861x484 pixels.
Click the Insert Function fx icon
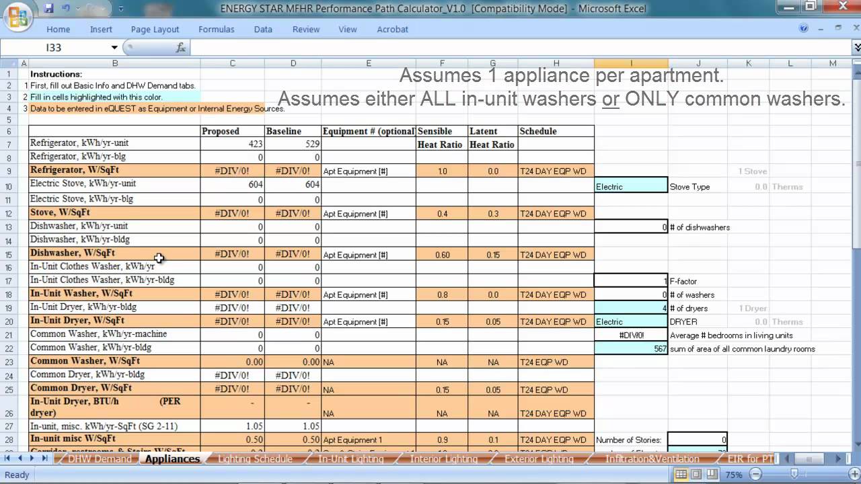(x=180, y=48)
